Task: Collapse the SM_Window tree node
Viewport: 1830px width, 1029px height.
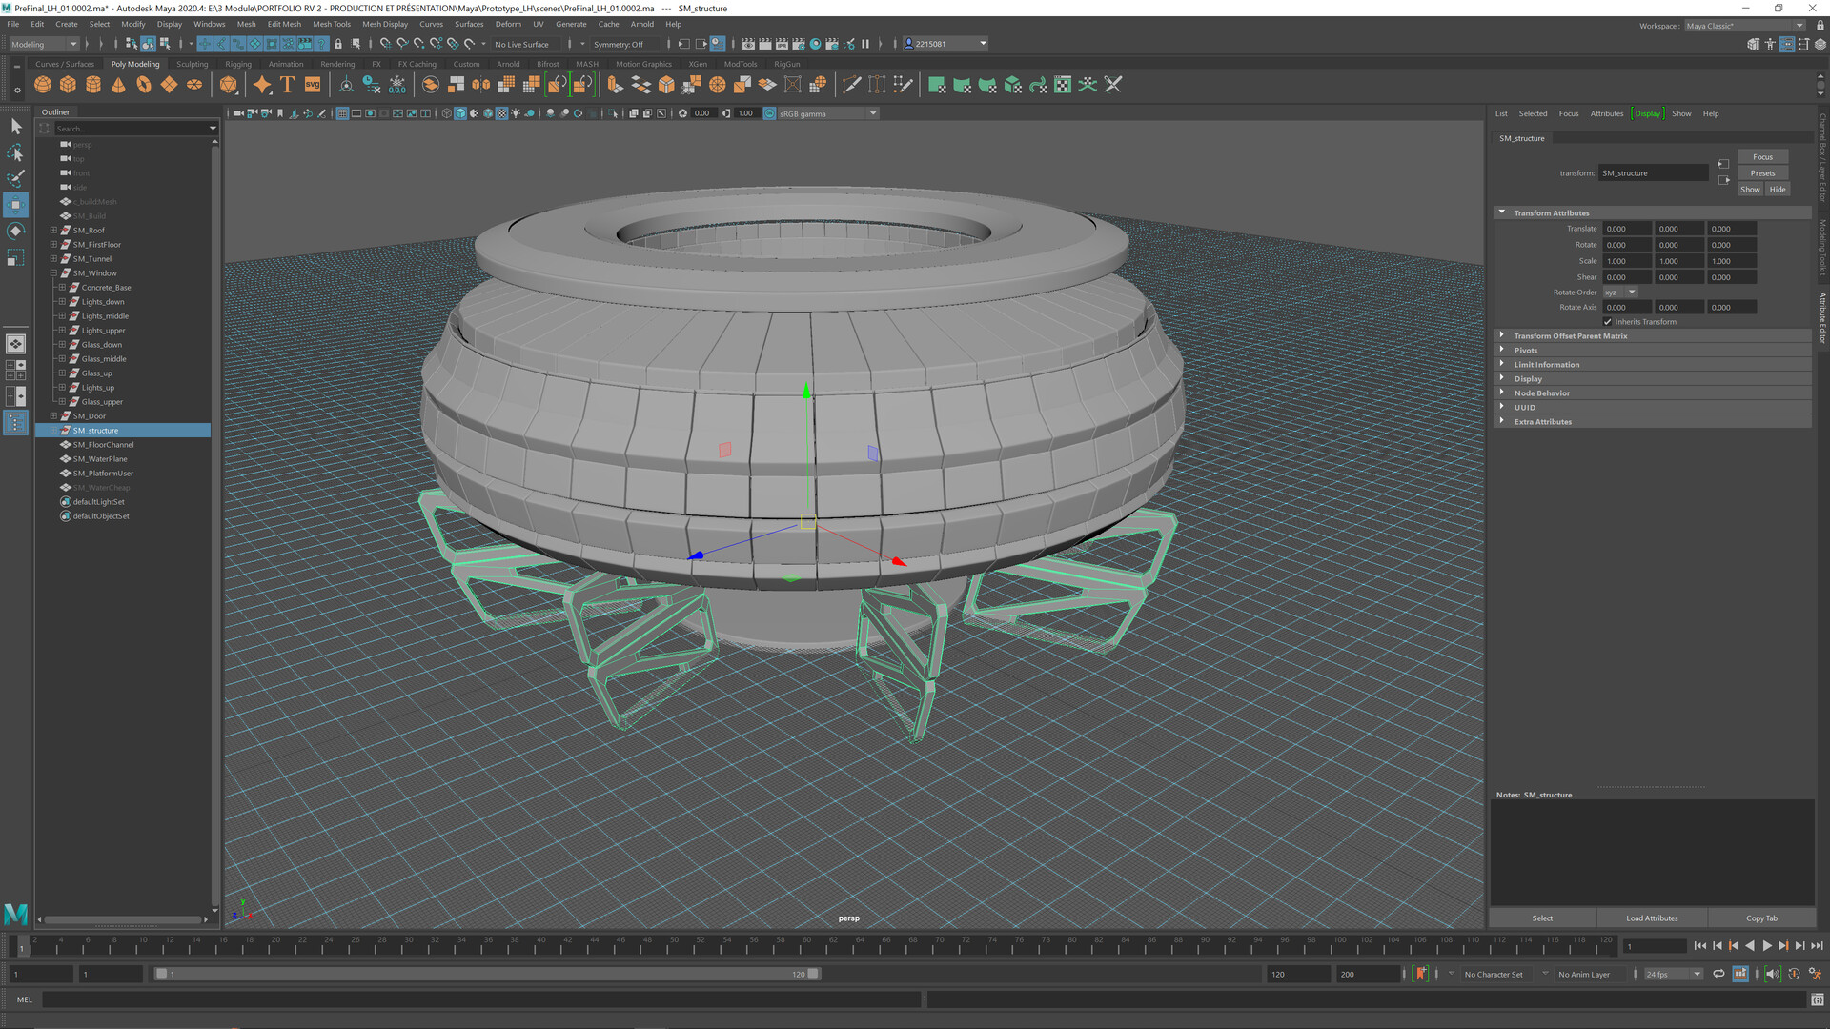Action: click(54, 273)
